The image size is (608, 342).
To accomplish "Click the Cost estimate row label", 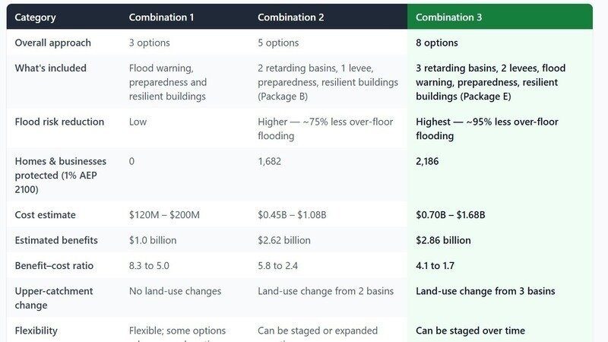I will (x=45, y=215).
